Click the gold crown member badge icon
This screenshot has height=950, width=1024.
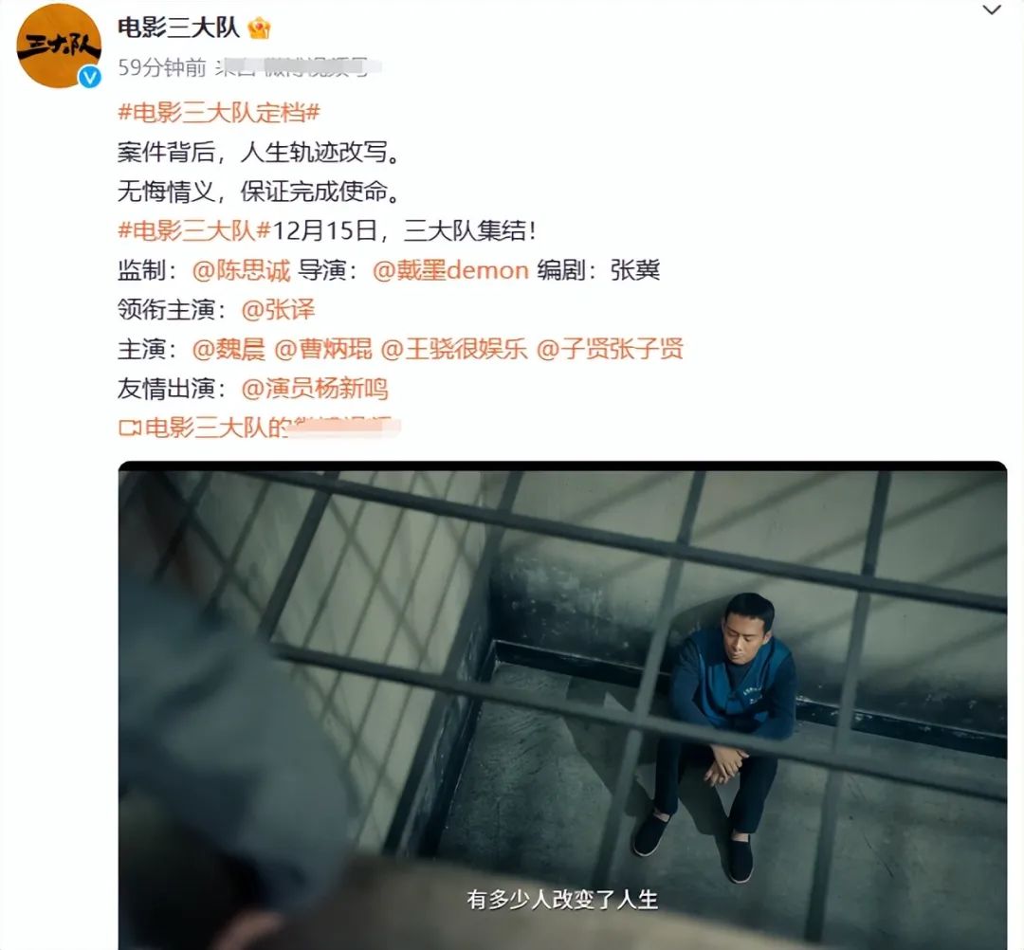pyautogui.click(x=259, y=28)
